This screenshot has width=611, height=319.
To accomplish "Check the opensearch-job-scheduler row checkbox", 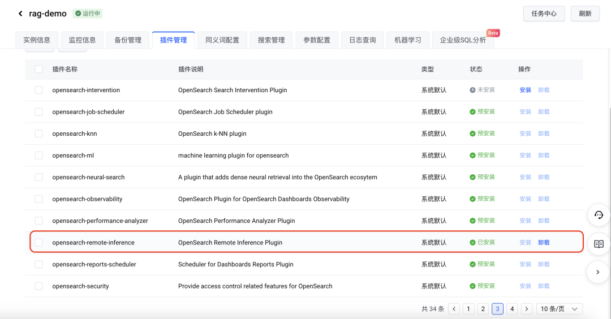I will click(x=38, y=112).
